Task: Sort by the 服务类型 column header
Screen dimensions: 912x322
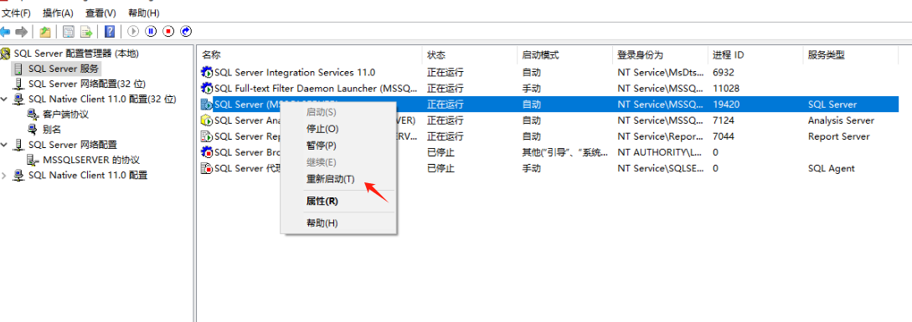Action: point(851,55)
